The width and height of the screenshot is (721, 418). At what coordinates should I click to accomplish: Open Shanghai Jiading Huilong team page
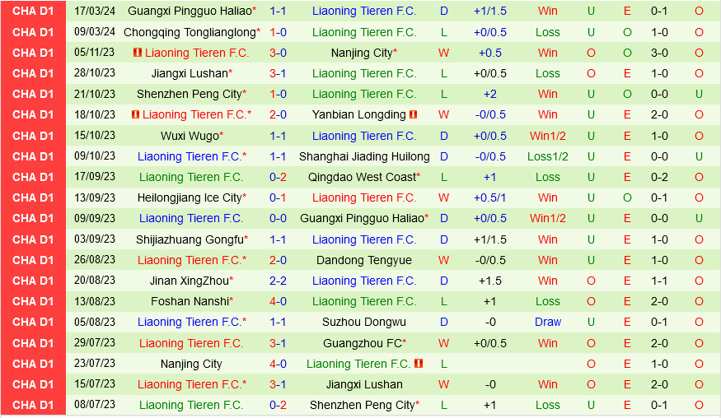[364, 156]
